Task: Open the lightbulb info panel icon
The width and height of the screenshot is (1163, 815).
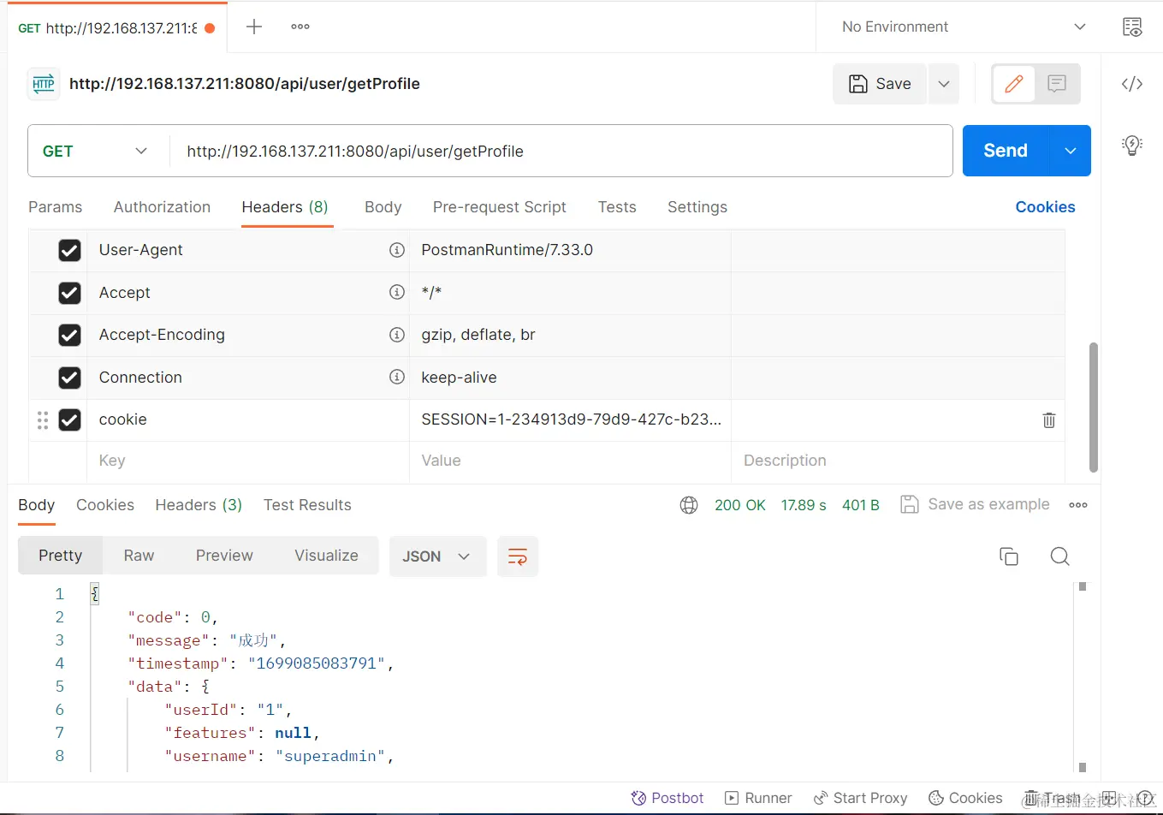Action: pyautogui.click(x=1132, y=145)
